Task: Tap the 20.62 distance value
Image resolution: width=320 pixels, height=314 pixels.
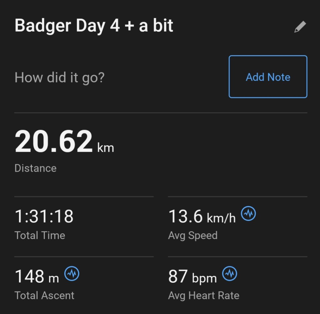Action: 54,142
